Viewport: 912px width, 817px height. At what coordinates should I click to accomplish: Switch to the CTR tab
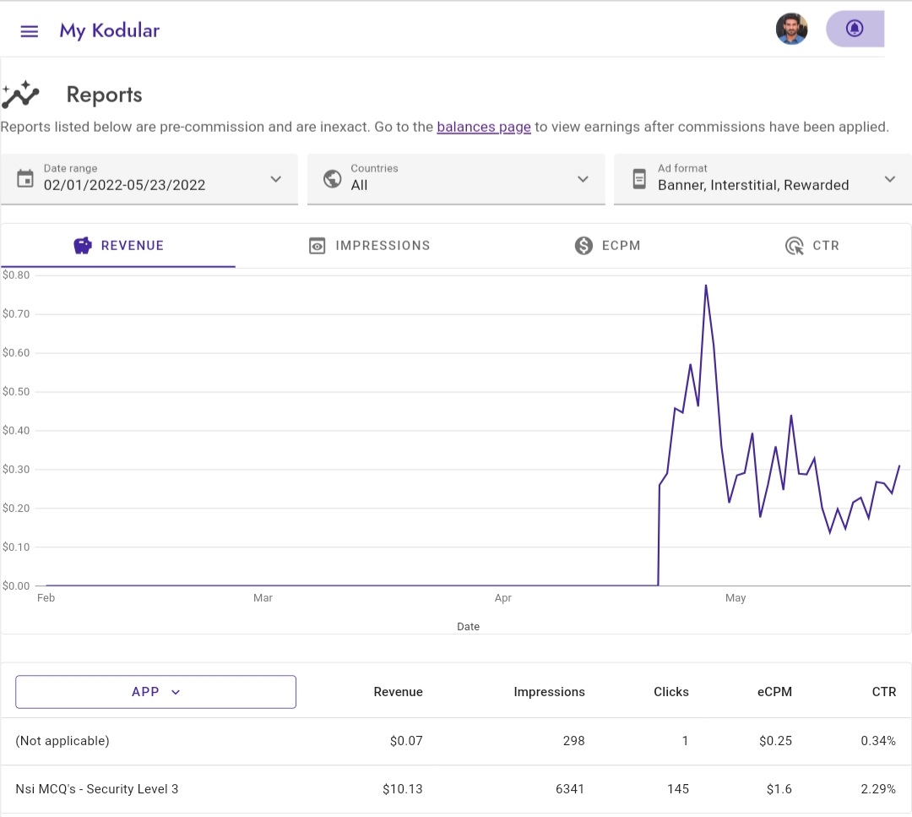coord(812,246)
